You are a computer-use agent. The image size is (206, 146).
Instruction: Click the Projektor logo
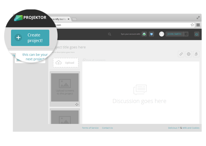[x=30, y=18]
